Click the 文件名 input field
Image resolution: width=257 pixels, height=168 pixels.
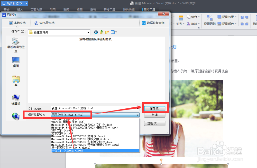[95, 108]
